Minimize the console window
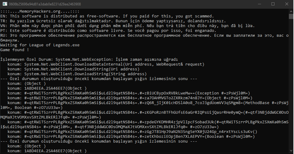 coord(259,4)
